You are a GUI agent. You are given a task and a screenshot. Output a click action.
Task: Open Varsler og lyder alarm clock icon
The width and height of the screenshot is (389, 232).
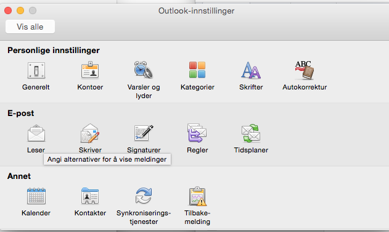pos(144,70)
